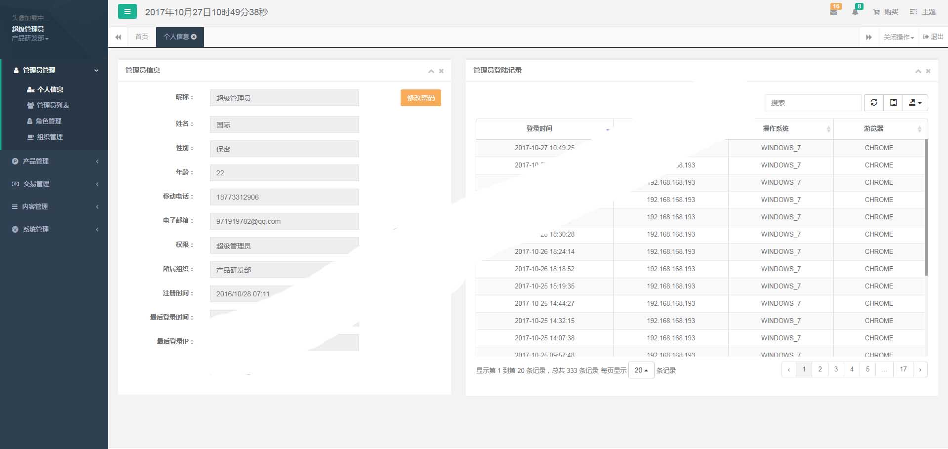Collapse the 管理员登陆记录 panel
Viewport: 948px width, 449px height.
point(918,71)
